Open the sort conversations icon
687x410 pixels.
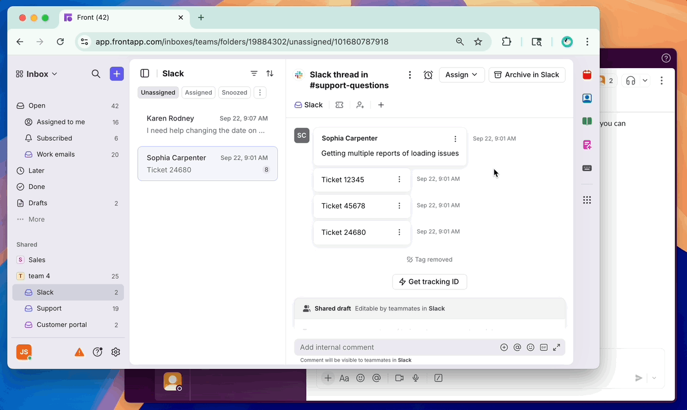coord(270,73)
